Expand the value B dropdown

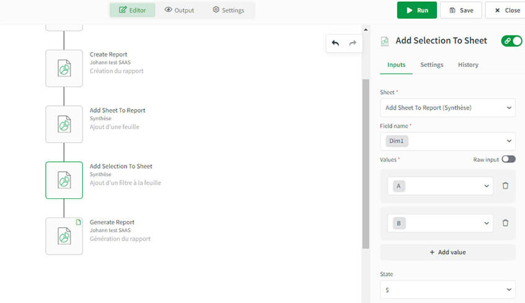pyautogui.click(x=440, y=223)
